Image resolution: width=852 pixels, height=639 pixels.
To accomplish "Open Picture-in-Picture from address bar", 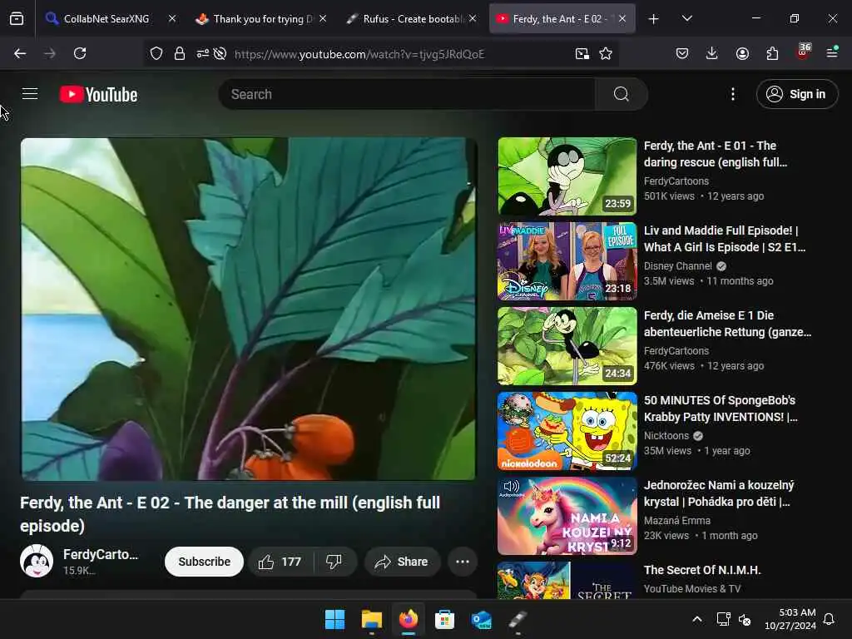I will tap(582, 53).
